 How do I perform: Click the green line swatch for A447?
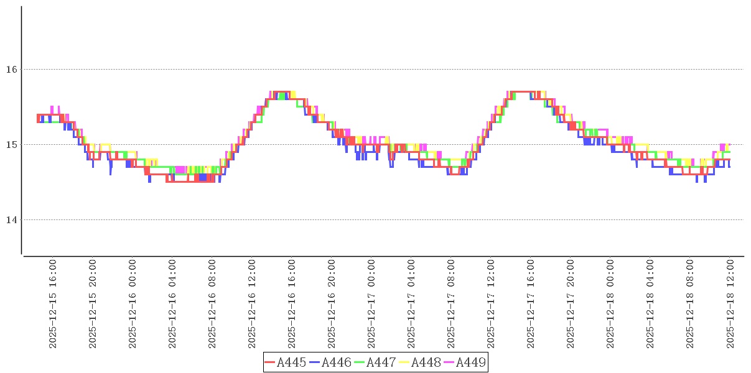(360, 362)
